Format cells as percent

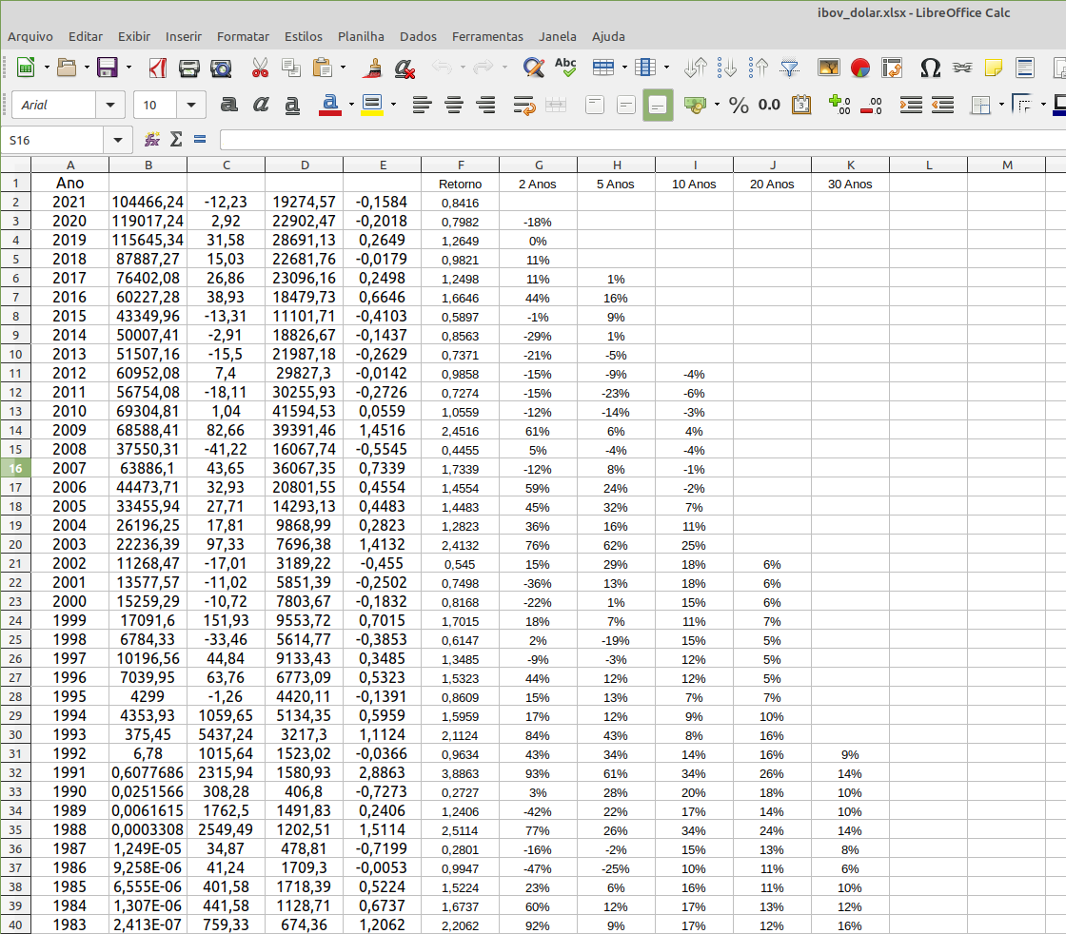click(x=739, y=105)
